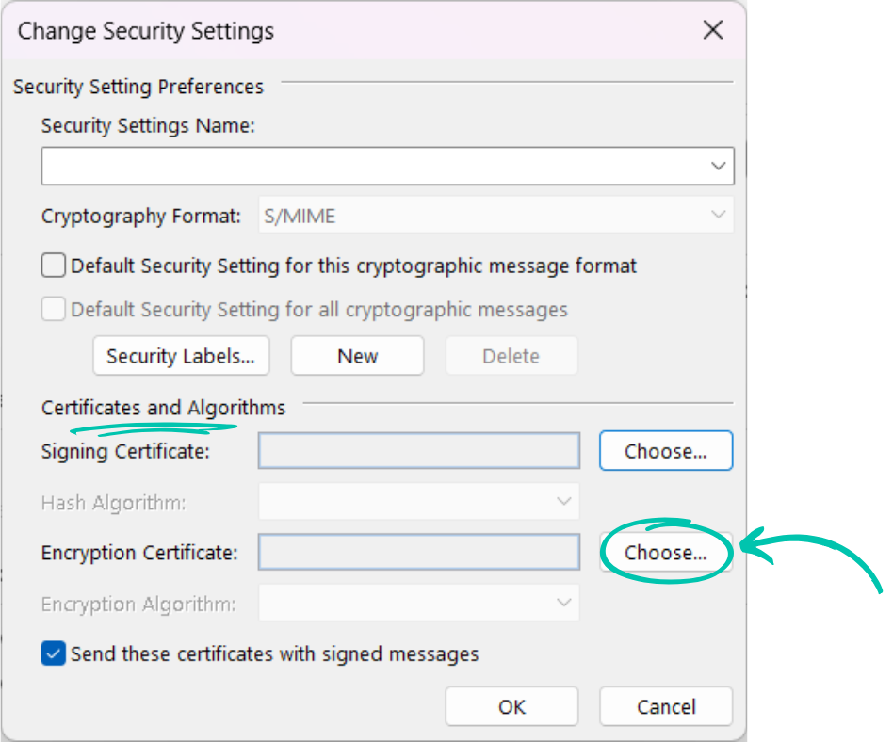Open the Encryption Algorithm dropdown
This screenshot has width=893, height=742.
(564, 604)
